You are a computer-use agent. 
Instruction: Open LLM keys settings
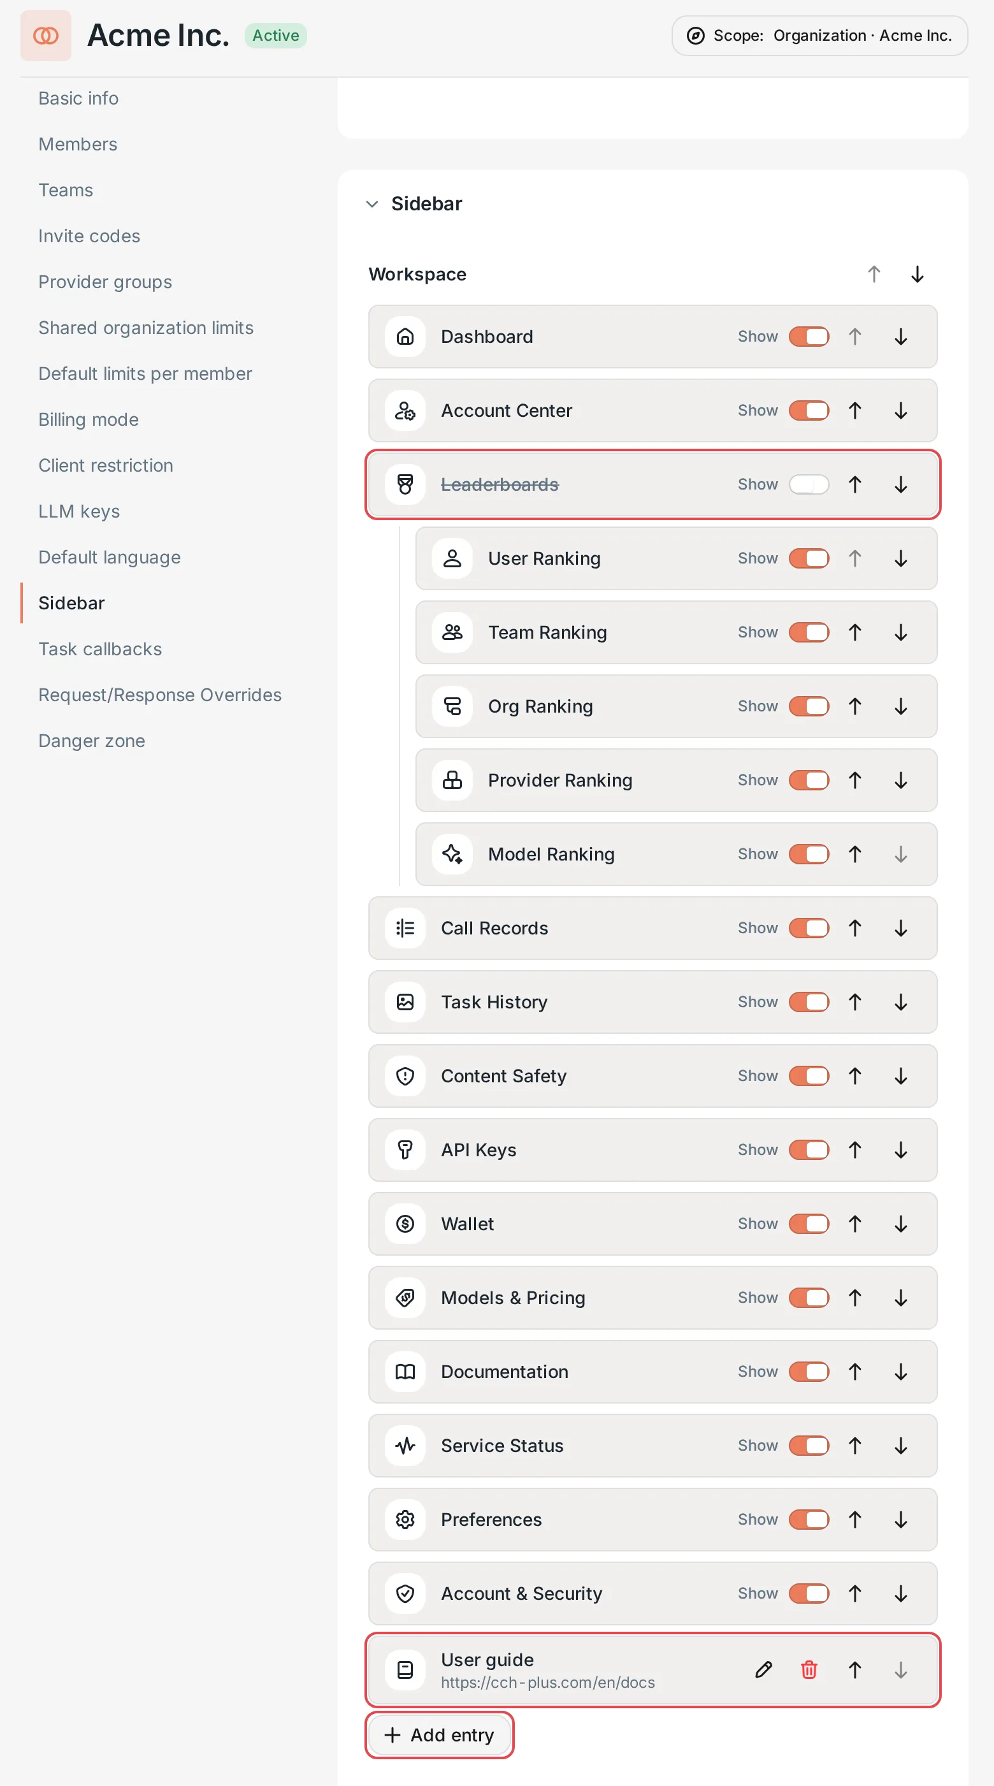(x=79, y=512)
